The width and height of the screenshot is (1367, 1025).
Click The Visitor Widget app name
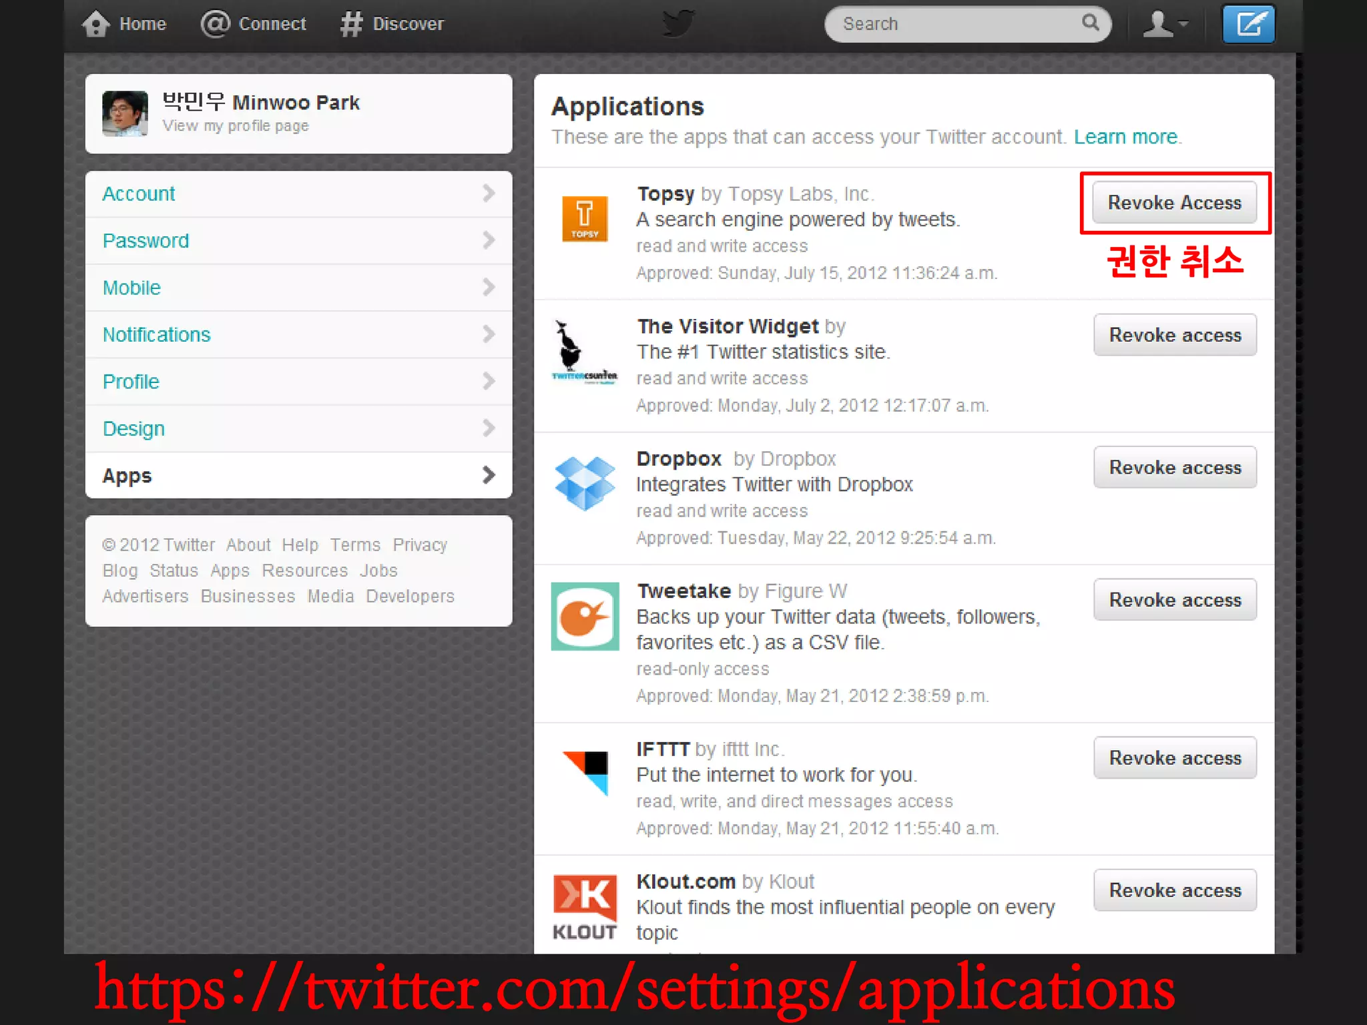pos(728,326)
